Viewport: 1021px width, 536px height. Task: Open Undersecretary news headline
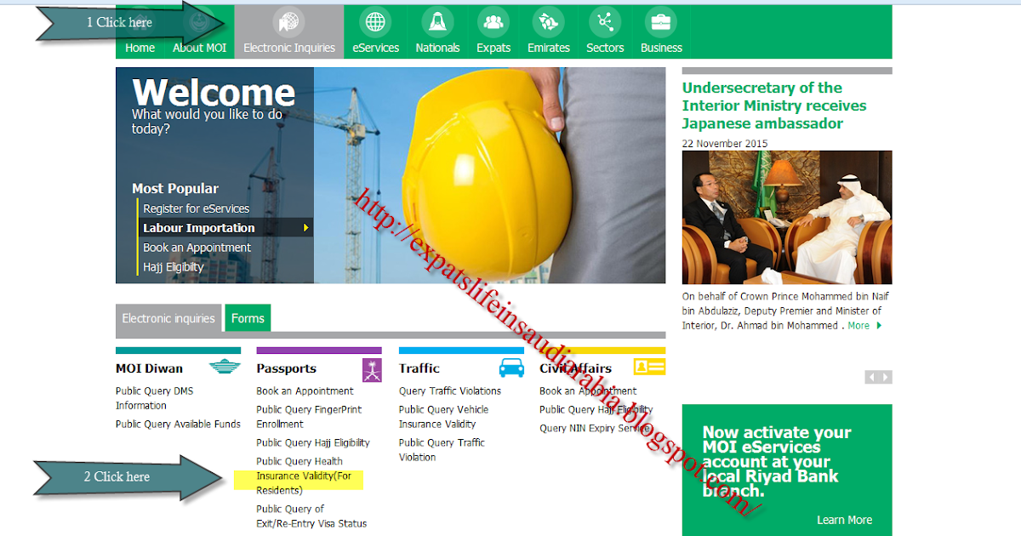coord(774,105)
